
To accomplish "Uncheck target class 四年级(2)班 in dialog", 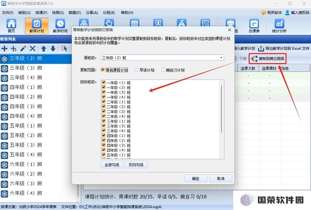I will (103, 140).
